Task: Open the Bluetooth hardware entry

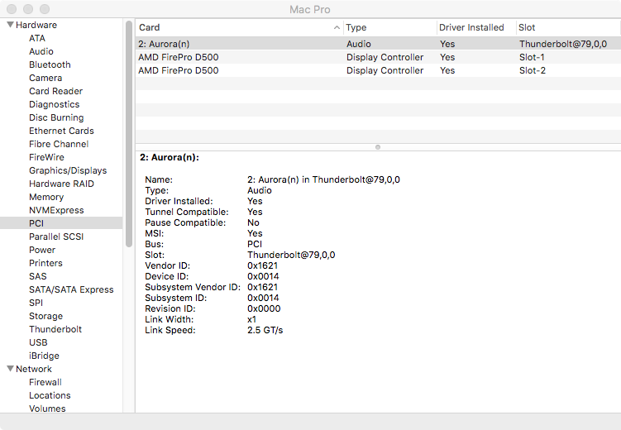Action: click(x=50, y=64)
